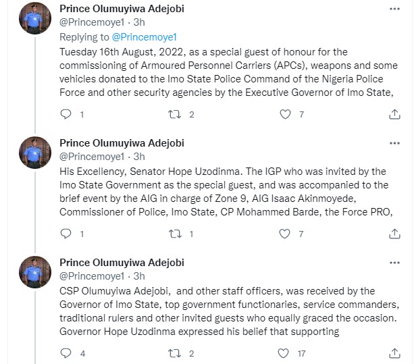
Task: Reply to the tweet mentioning Senator Hope Uzodinma
Action: coord(66,234)
